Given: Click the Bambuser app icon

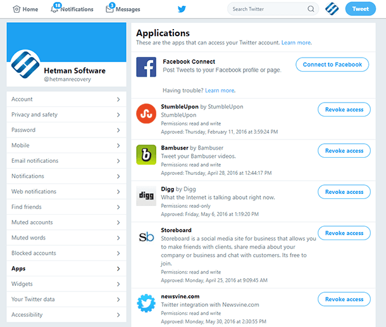Looking at the screenshot, I should click(146, 155).
